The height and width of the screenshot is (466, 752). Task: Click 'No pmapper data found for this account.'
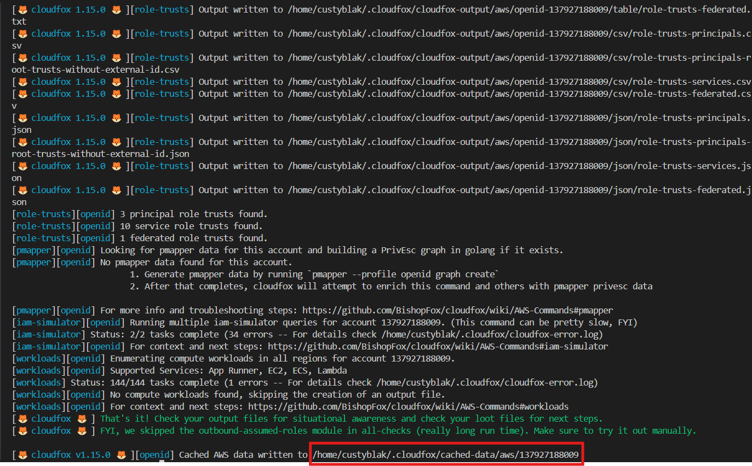point(196,262)
